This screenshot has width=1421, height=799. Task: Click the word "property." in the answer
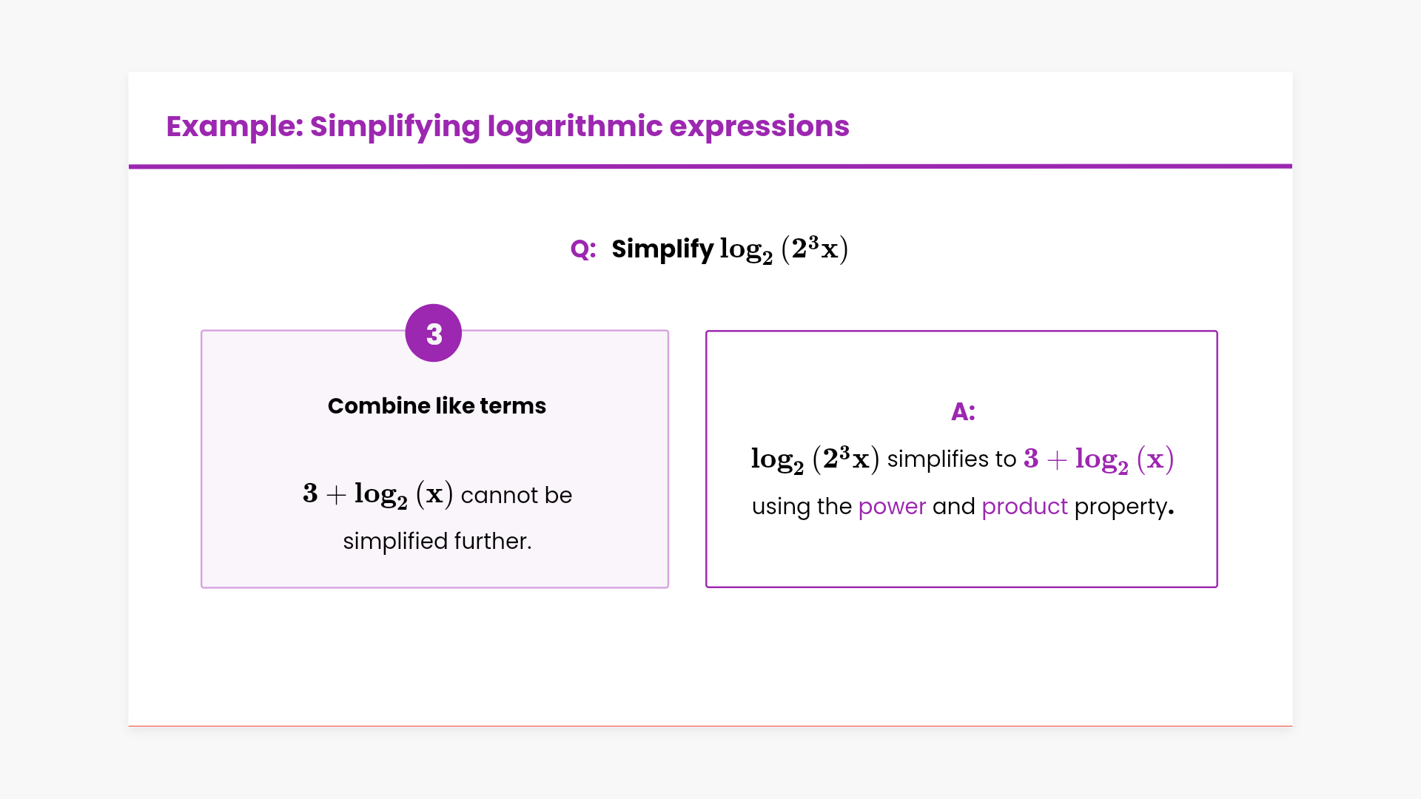1123,507
